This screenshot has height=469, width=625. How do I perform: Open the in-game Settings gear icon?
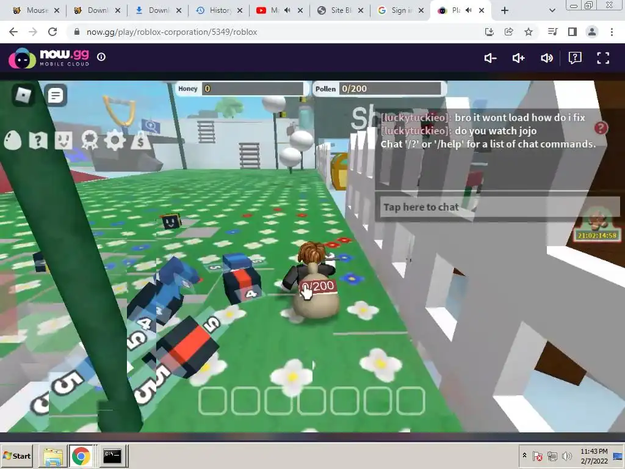click(115, 140)
